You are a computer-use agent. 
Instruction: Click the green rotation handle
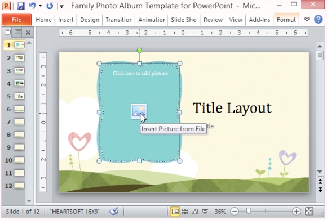pyautogui.click(x=139, y=50)
